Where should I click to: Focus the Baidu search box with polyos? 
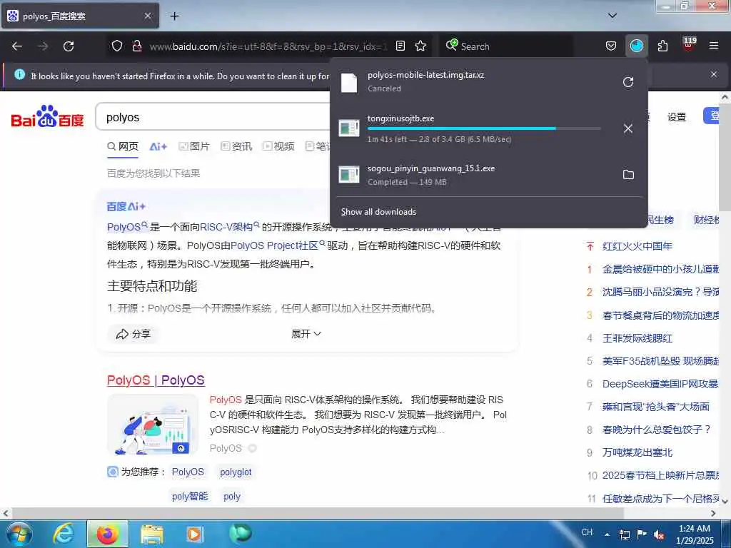point(214,117)
